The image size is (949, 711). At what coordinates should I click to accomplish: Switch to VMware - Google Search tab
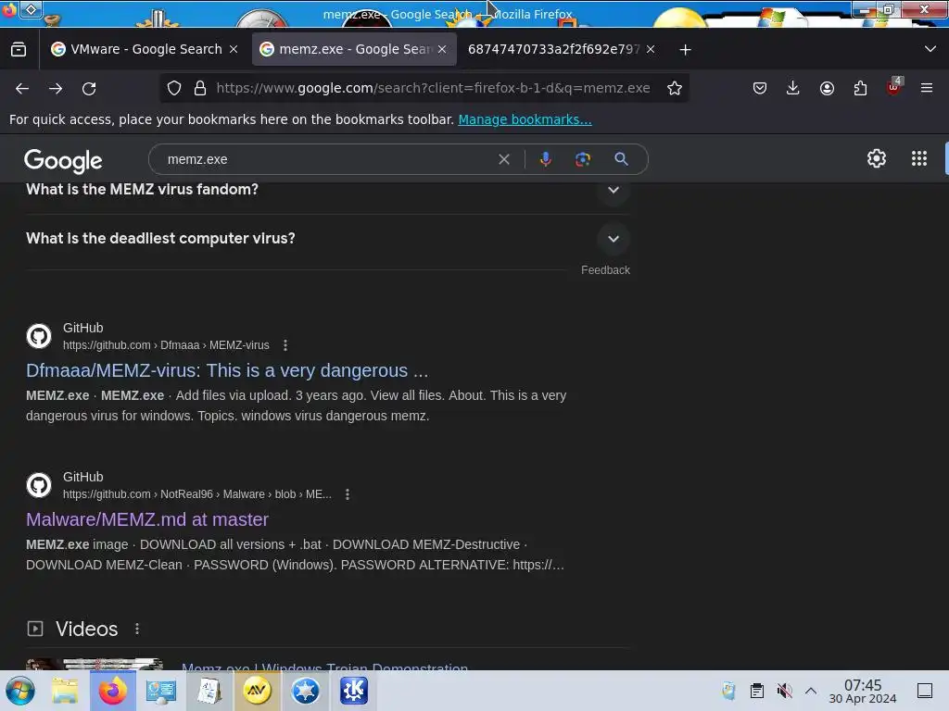tap(145, 49)
